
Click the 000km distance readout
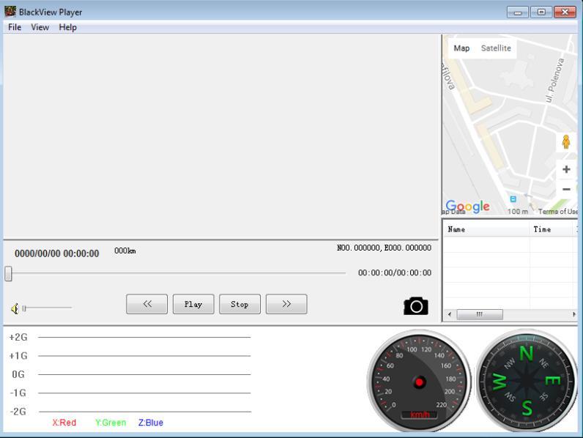pyautogui.click(x=125, y=250)
